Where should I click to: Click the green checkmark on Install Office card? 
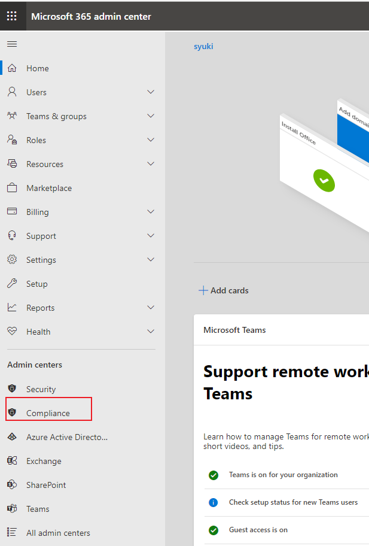324,181
